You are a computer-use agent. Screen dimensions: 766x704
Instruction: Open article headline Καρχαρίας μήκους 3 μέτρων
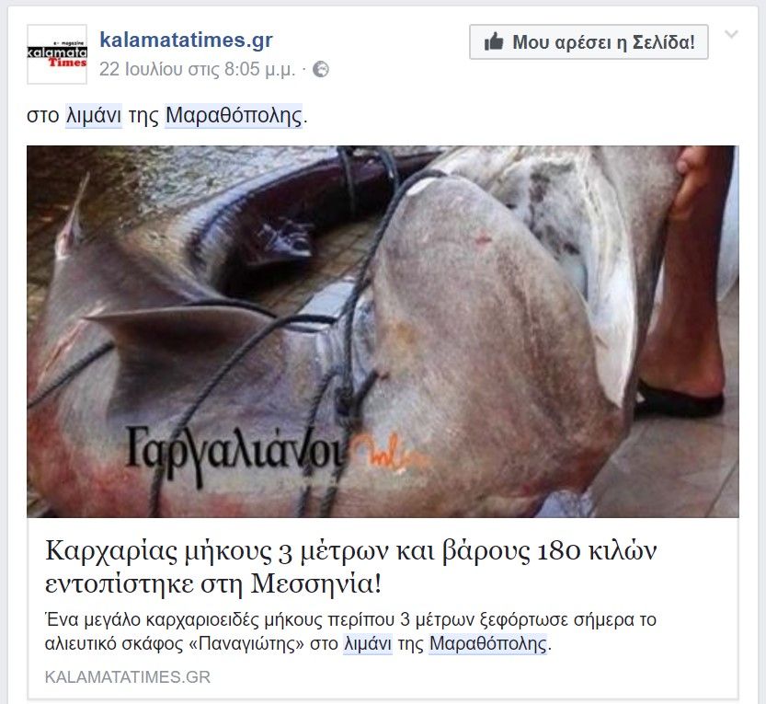coord(350,567)
